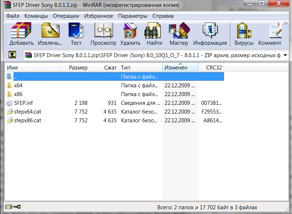
Task: Show archive Информация
Action: tap(210, 30)
